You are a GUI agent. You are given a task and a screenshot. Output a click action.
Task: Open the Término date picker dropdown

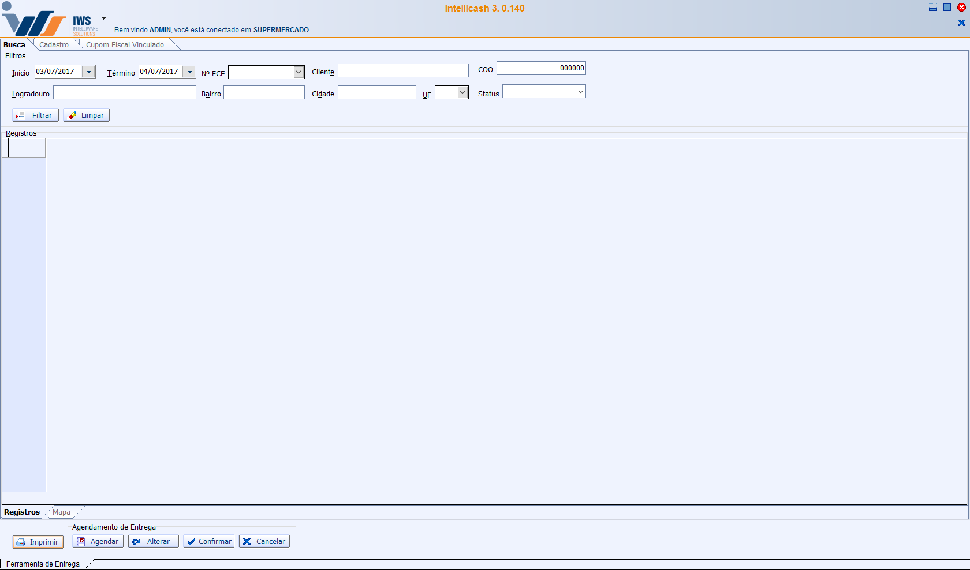click(x=189, y=72)
